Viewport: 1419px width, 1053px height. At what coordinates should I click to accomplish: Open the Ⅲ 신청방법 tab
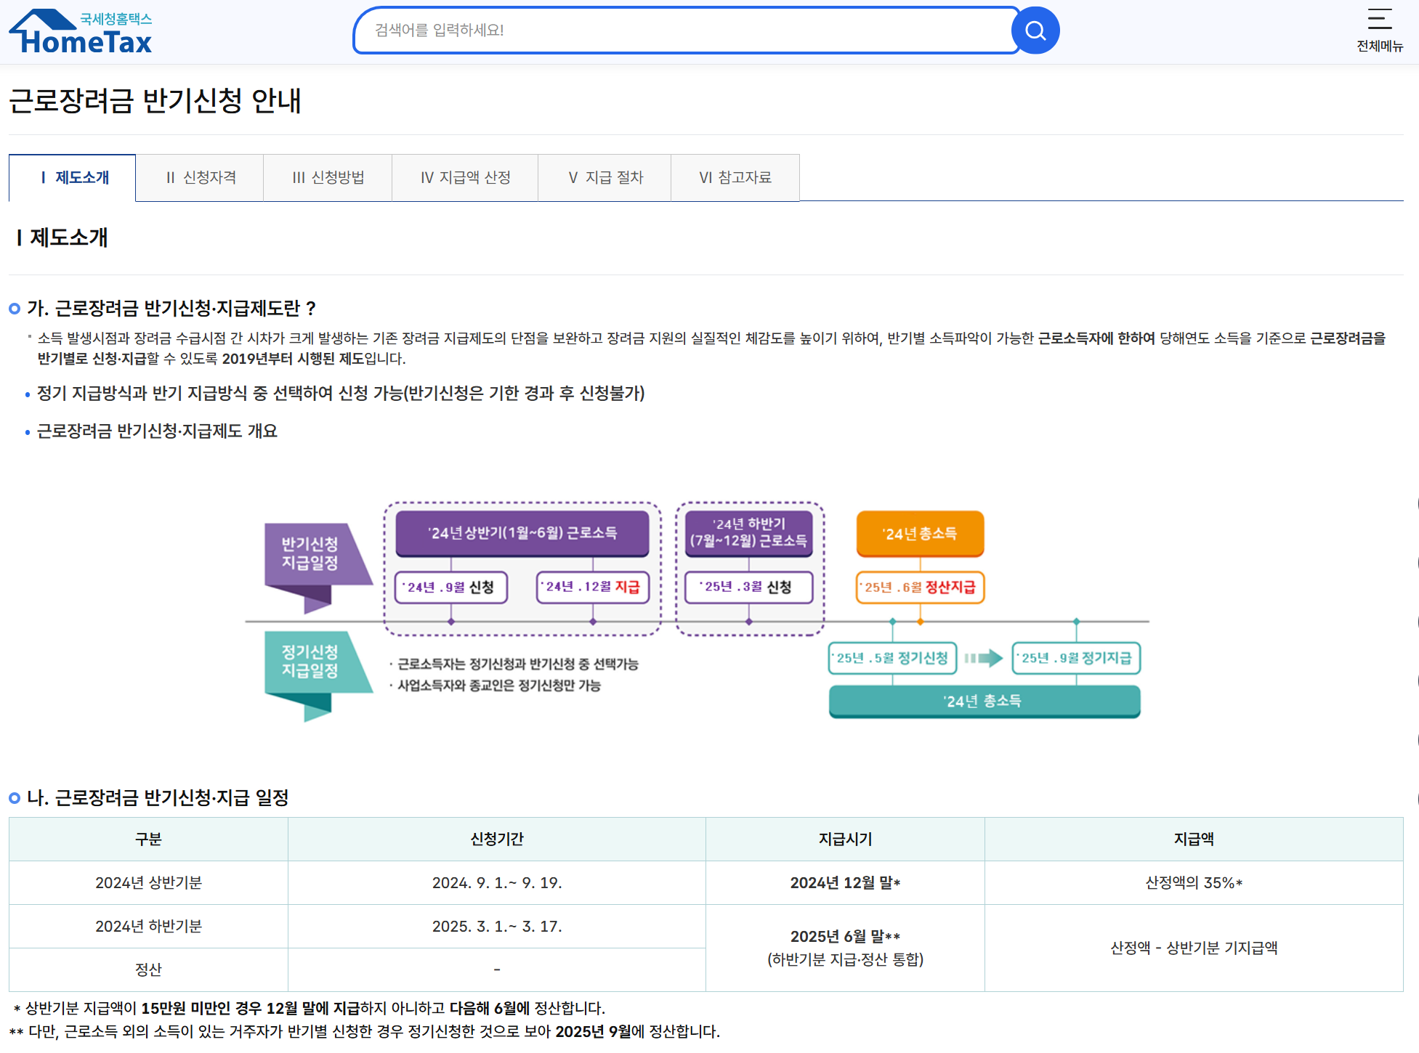pos(328,178)
